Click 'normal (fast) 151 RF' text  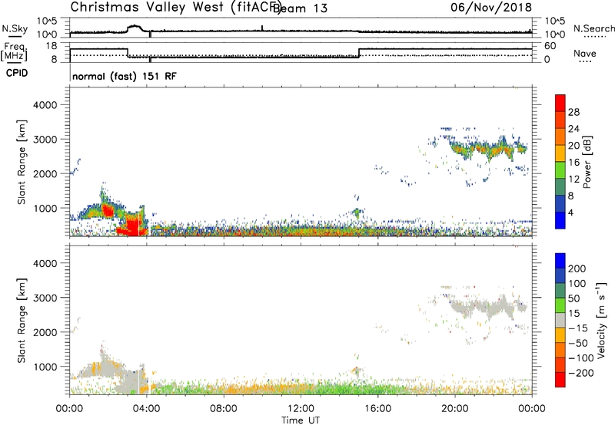point(125,76)
